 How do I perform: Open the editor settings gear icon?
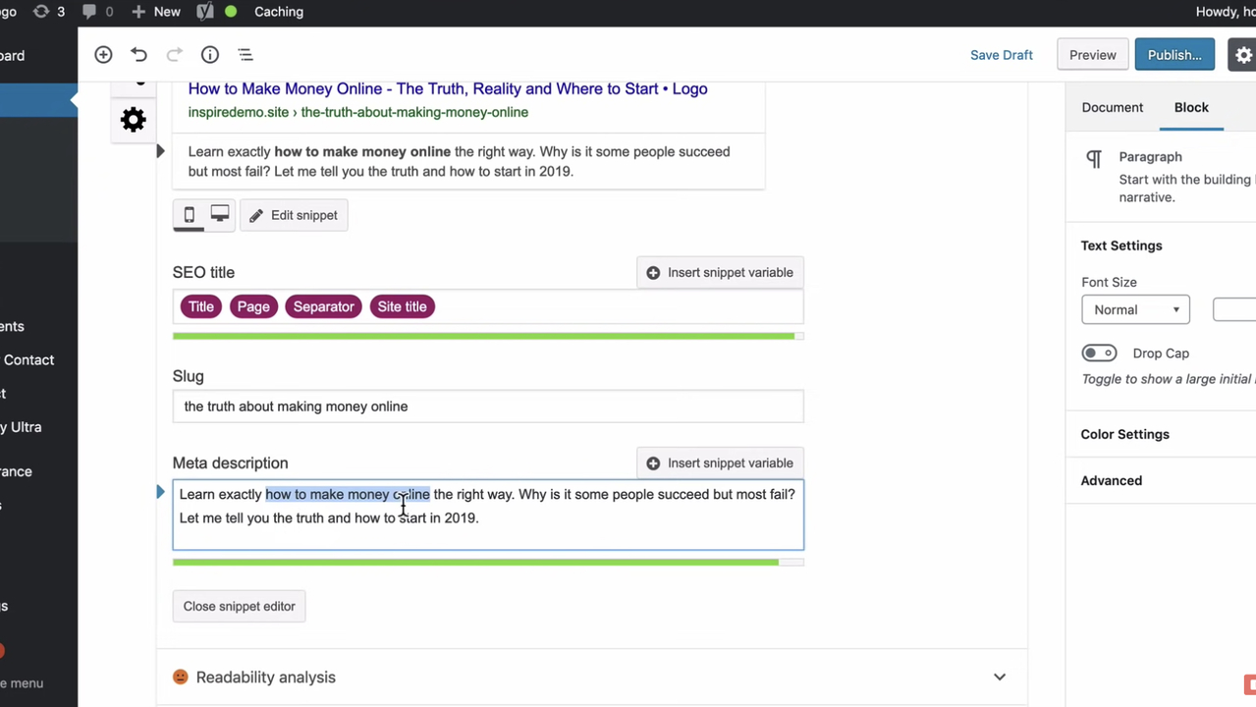pyautogui.click(x=1243, y=55)
